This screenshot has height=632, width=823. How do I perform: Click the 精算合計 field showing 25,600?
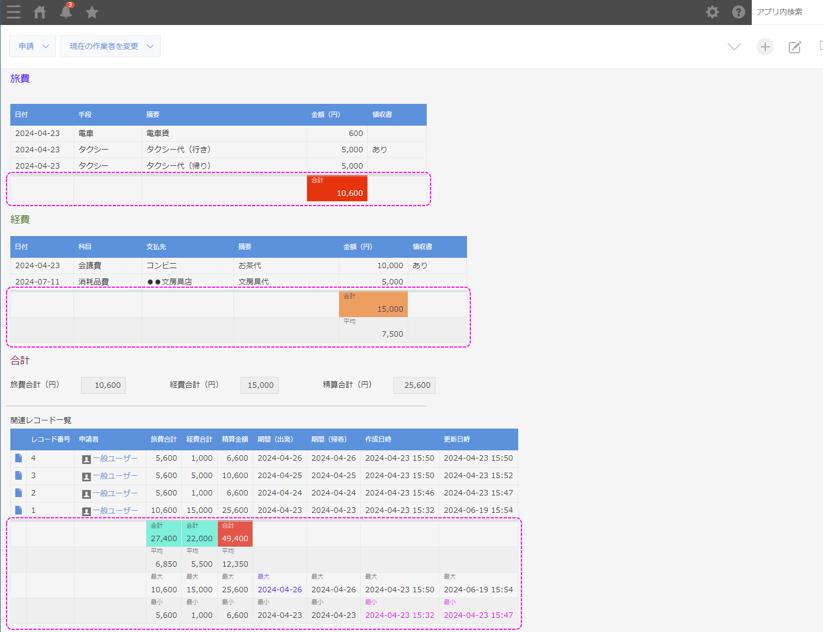[x=414, y=385]
